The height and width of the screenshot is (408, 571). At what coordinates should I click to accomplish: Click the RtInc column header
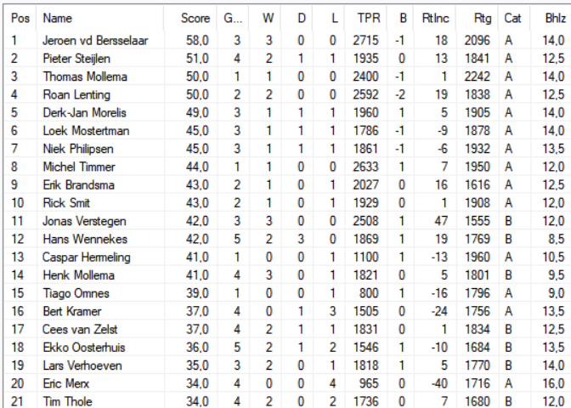434,18
